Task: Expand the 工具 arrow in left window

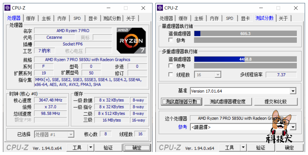Action: point(91,147)
